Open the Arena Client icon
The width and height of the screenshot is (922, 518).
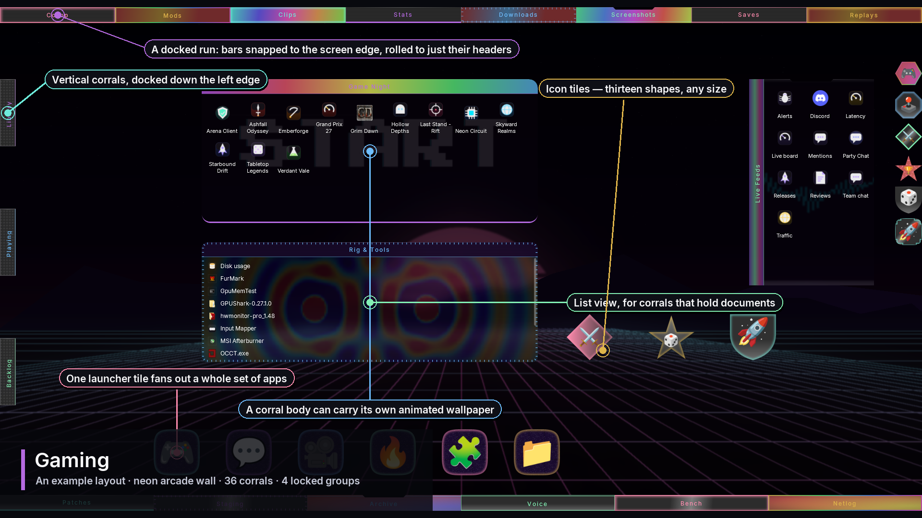tap(222, 119)
